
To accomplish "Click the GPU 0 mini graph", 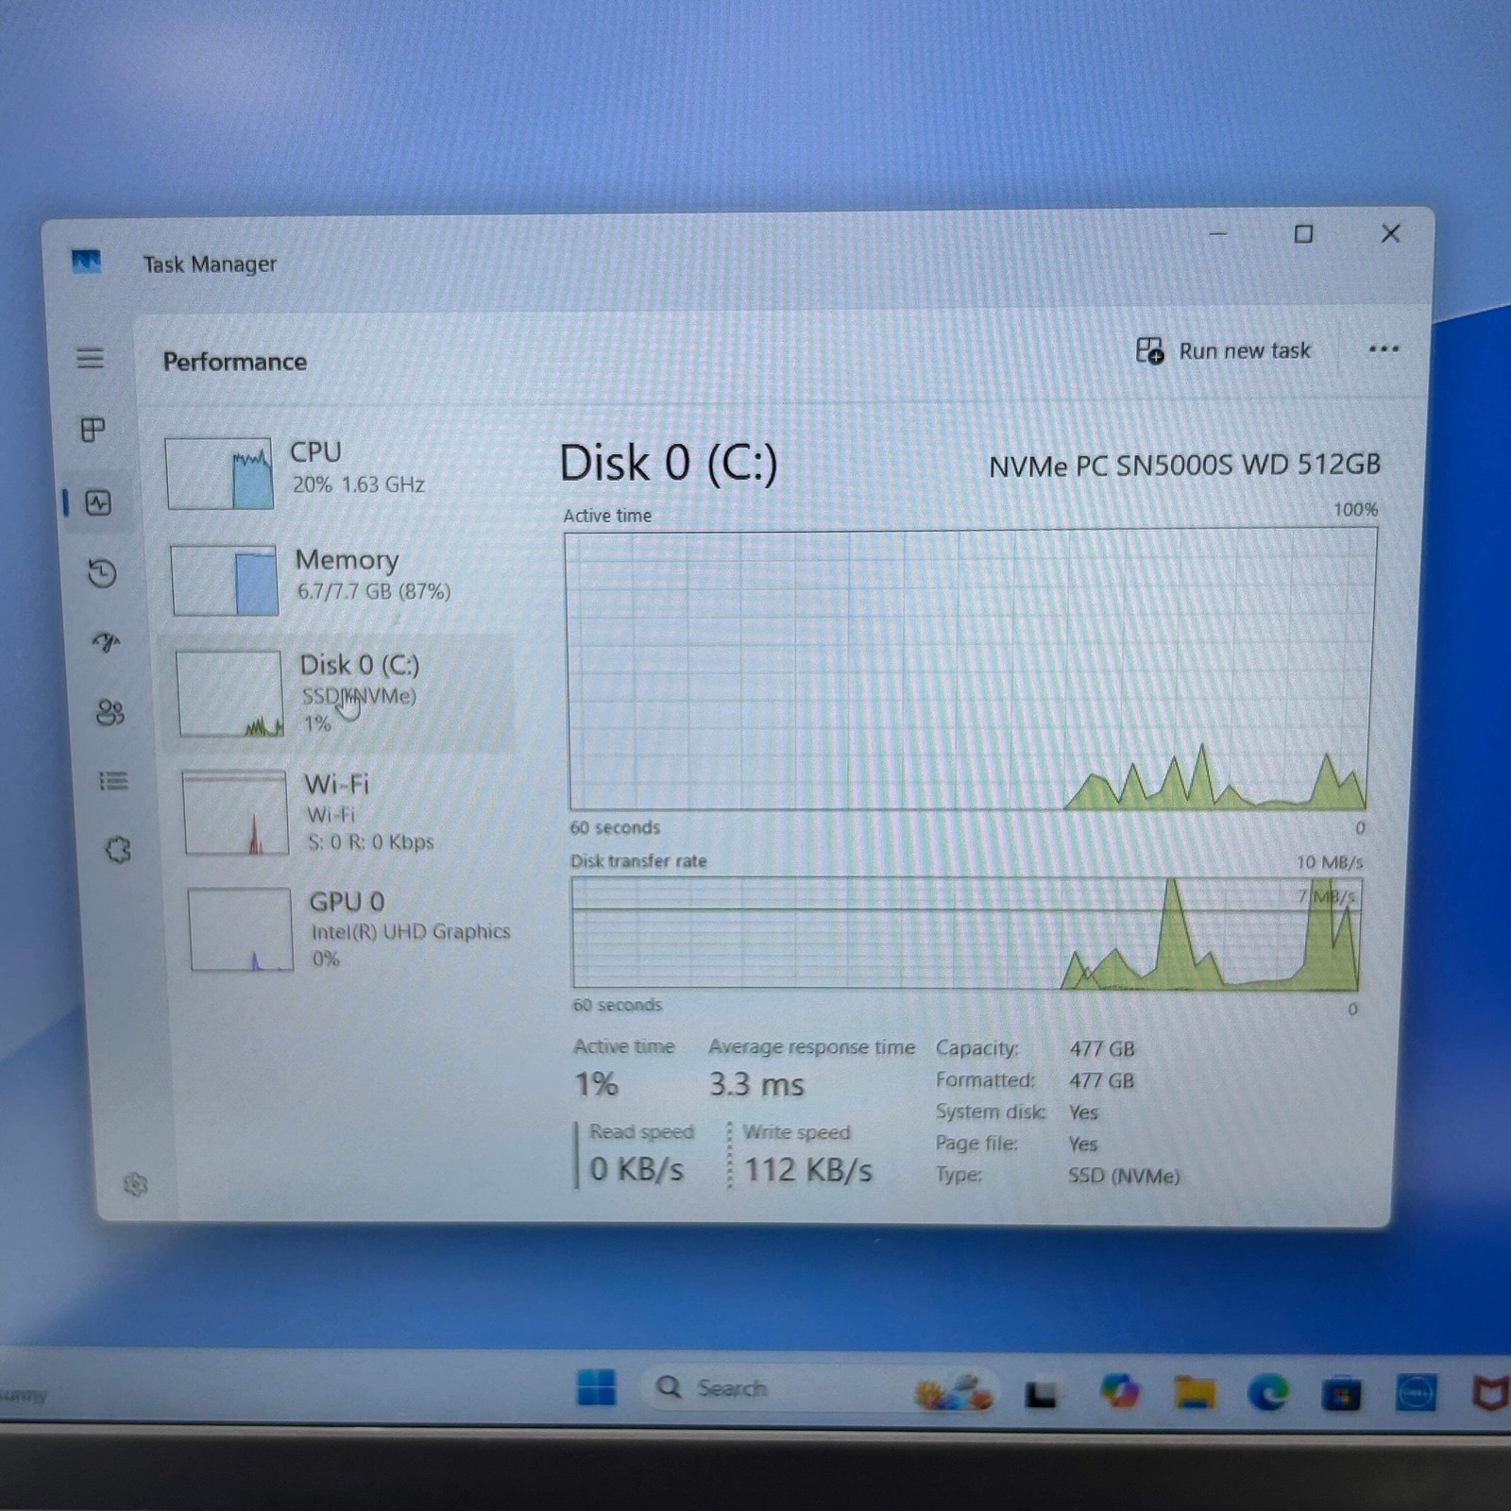I will click(241, 929).
